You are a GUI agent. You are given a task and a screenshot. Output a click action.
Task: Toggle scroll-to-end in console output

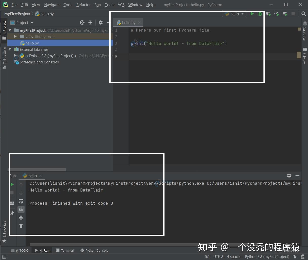pos(21,209)
